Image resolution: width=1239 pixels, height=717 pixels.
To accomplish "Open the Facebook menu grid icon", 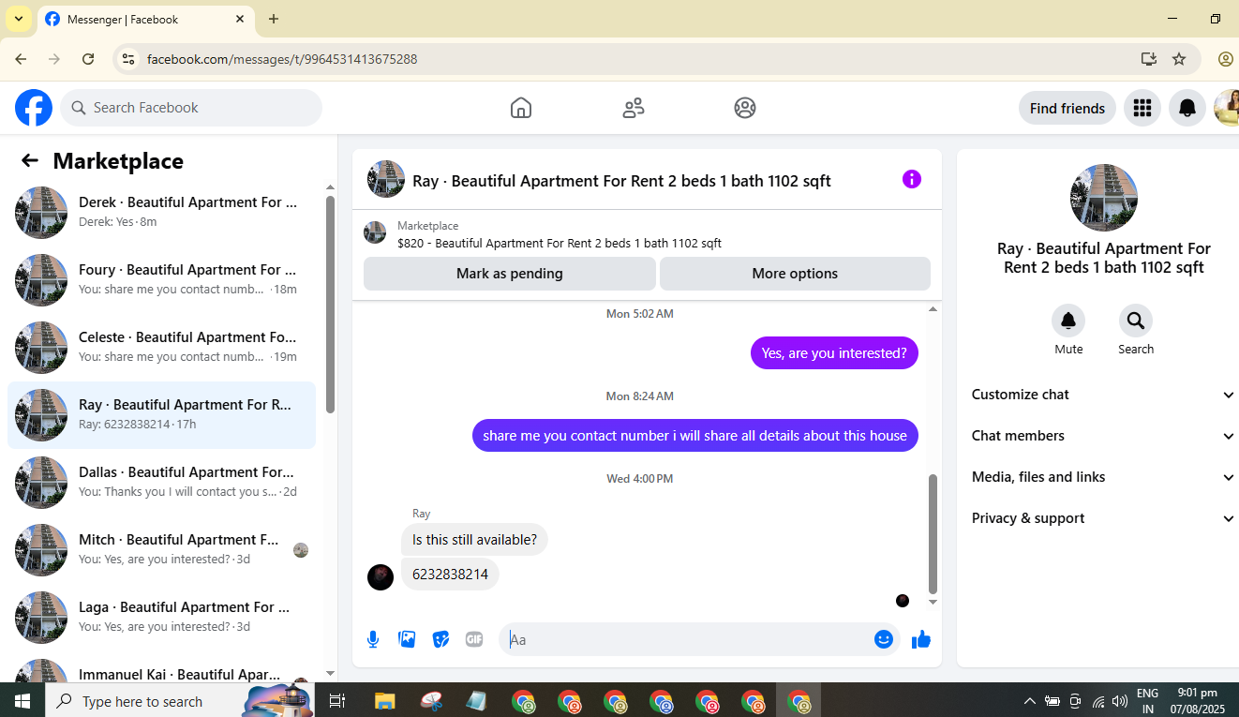I will pos(1142,108).
